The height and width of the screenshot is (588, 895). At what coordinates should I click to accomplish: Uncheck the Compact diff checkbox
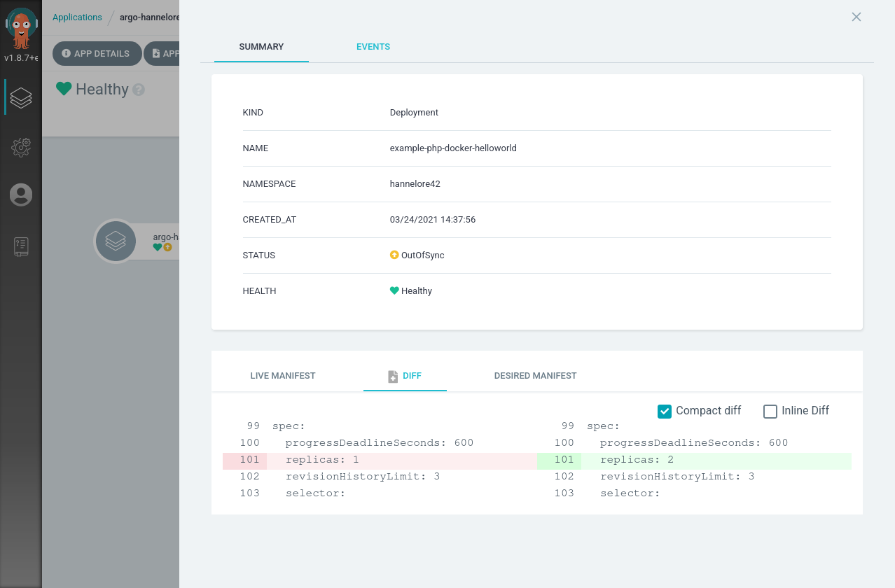(665, 411)
